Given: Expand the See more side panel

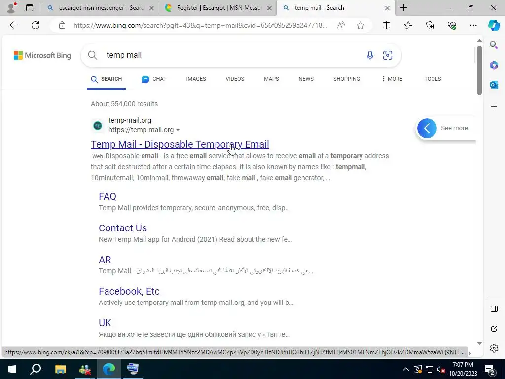Looking at the screenshot, I should 427,128.
